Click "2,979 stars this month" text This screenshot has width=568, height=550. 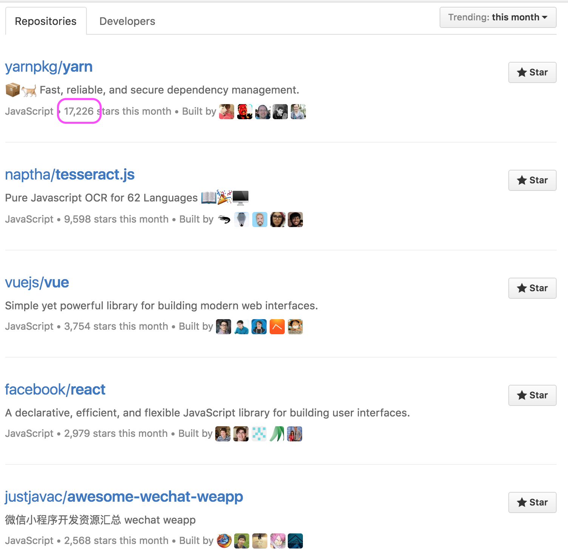116,433
